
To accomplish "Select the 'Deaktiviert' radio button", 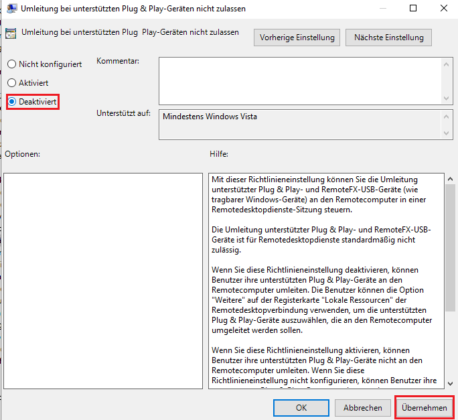I will [x=11, y=102].
